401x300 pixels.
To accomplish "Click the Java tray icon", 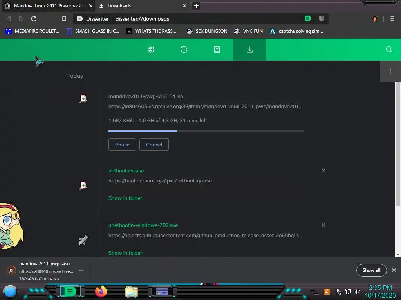I will (x=327, y=291).
